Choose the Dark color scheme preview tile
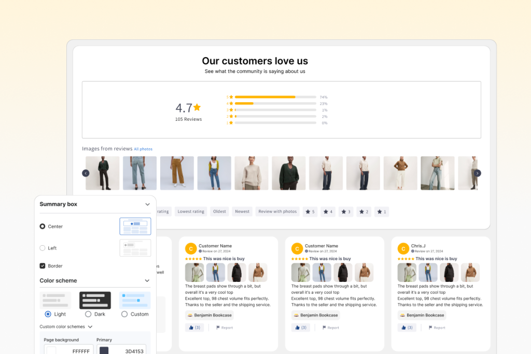This screenshot has width=531, height=354. (x=95, y=300)
